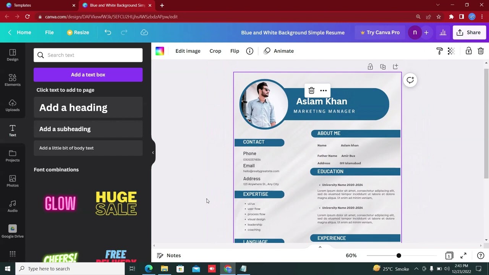Select the HUGE SALE font combination
Image resolution: width=489 pixels, height=275 pixels.
(116, 204)
